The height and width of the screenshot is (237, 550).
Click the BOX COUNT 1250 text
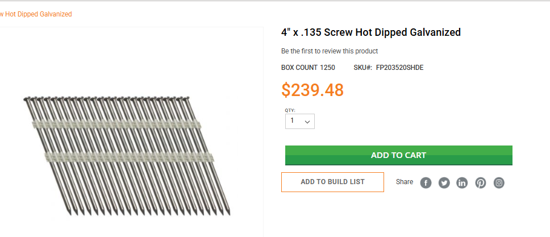click(308, 68)
